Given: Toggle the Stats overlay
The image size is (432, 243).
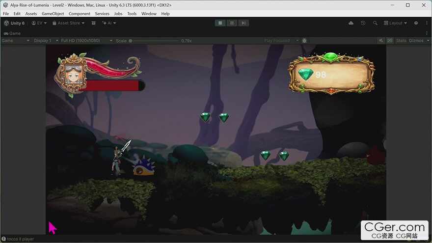Looking at the screenshot, I should pos(401,40).
